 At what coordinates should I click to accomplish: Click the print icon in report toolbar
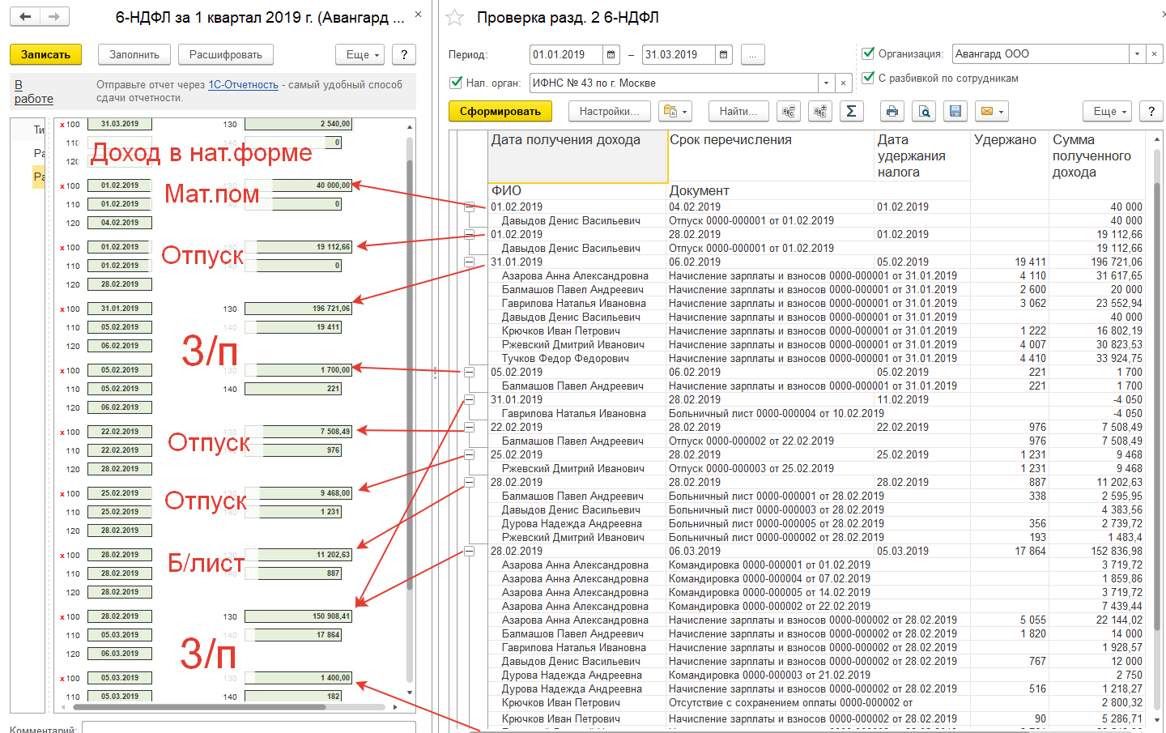coord(892,111)
